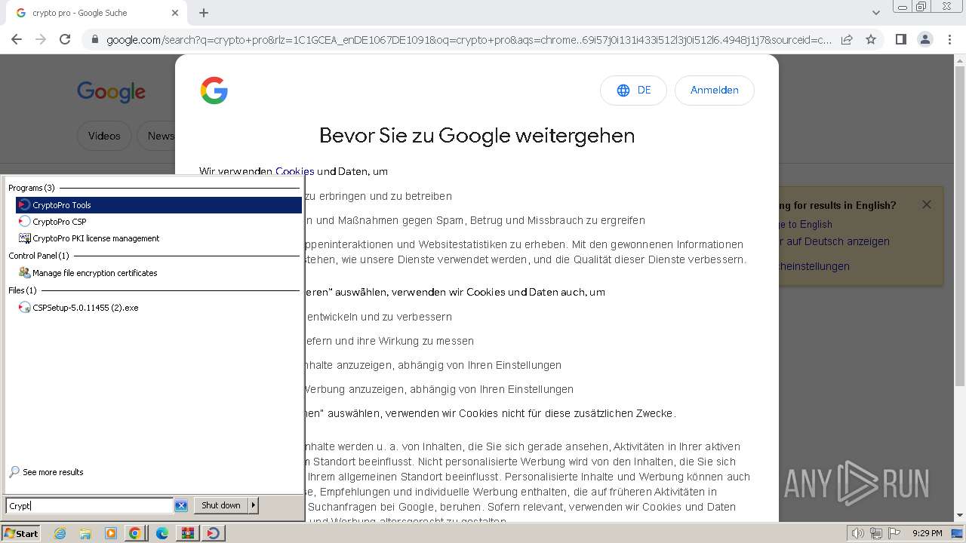Viewport: 966px width, 543px height.
Task: Toggle the Chrome side panel
Action: coord(900,39)
